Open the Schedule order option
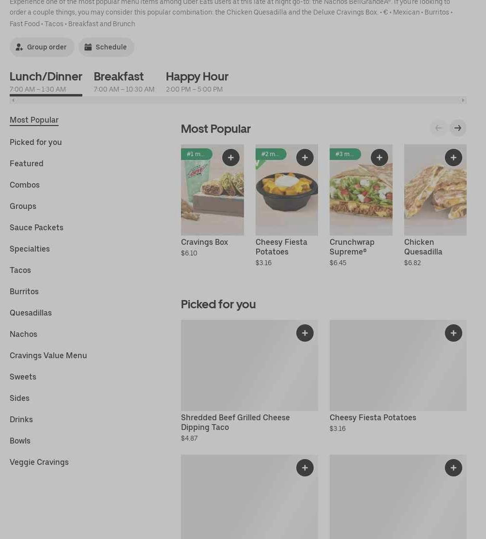 (x=106, y=47)
